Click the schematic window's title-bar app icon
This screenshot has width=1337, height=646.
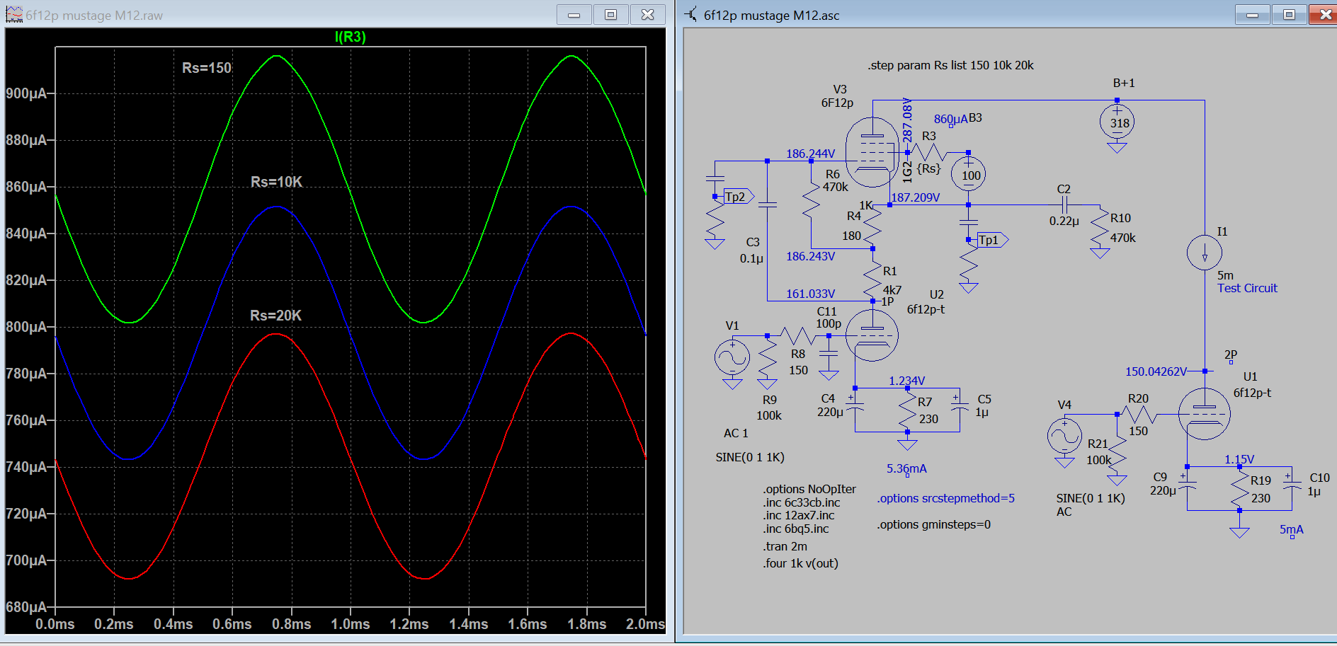click(691, 14)
